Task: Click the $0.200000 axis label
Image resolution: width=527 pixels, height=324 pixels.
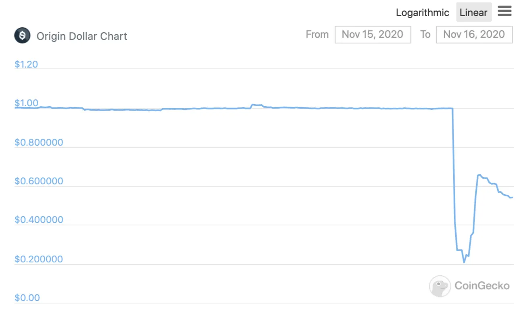Action: click(x=39, y=259)
